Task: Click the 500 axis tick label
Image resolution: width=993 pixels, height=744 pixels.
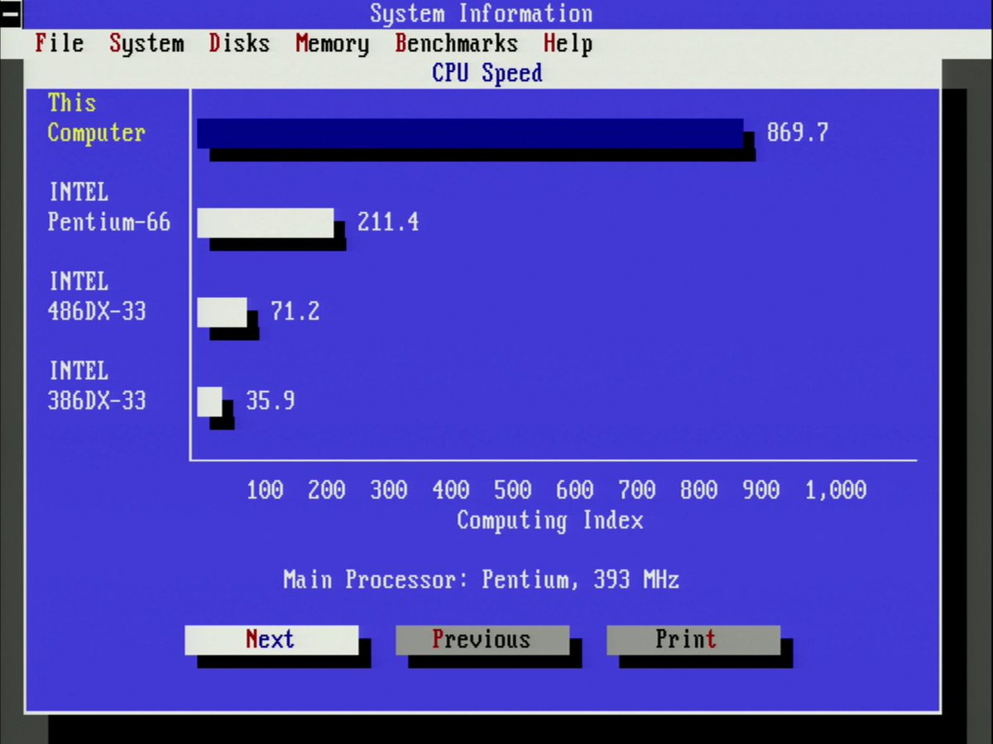Action: pyautogui.click(x=513, y=490)
